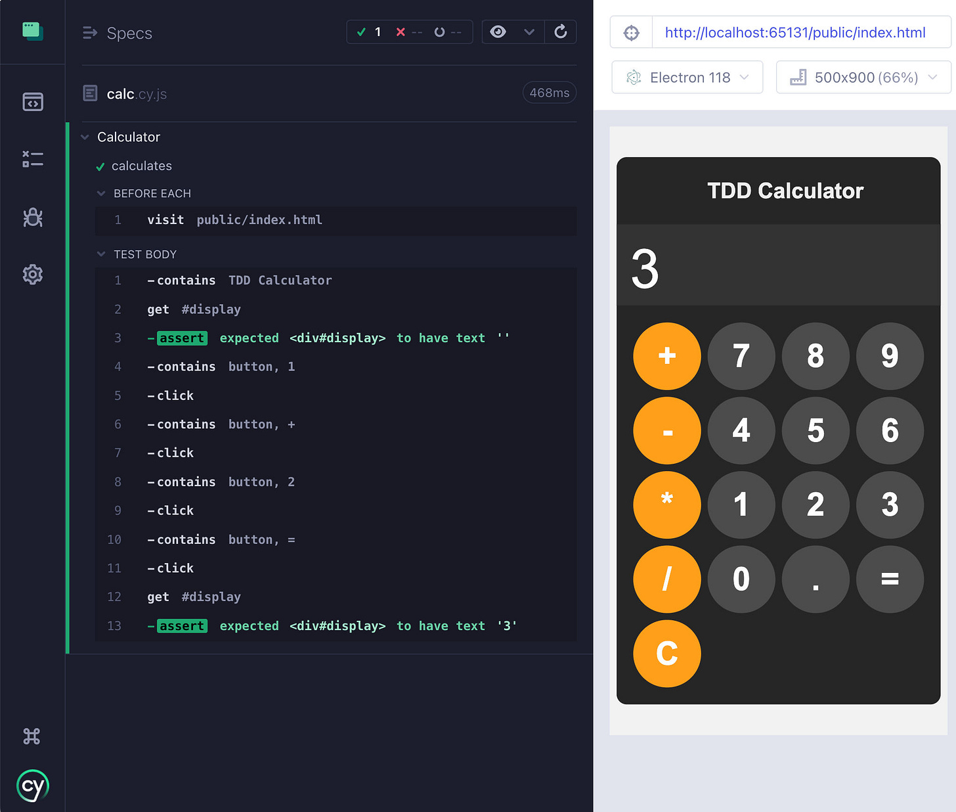Click the orange minus calculator button
This screenshot has width=956, height=812.
pyautogui.click(x=667, y=430)
